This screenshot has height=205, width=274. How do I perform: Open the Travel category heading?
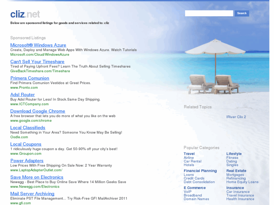tap(189, 154)
